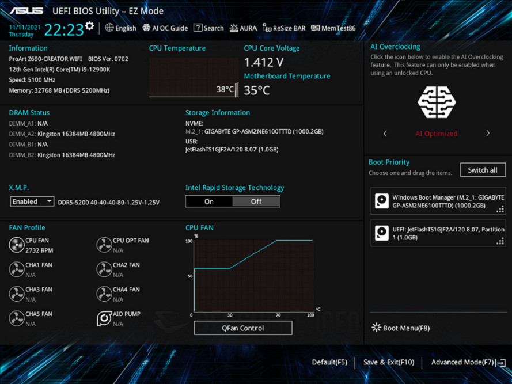This screenshot has width=512, height=384.
Task: Select the AIO PUMP fan icon
Action: pyautogui.click(x=104, y=318)
